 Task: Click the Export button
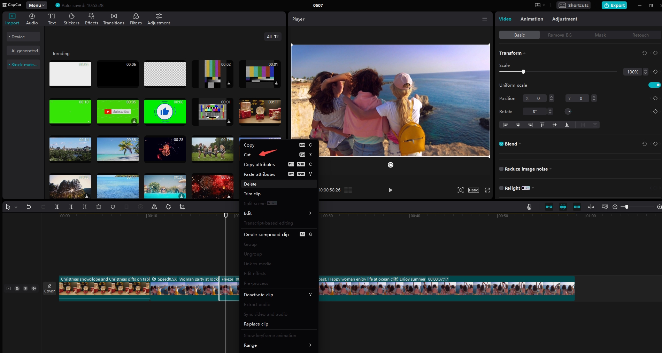(614, 5)
